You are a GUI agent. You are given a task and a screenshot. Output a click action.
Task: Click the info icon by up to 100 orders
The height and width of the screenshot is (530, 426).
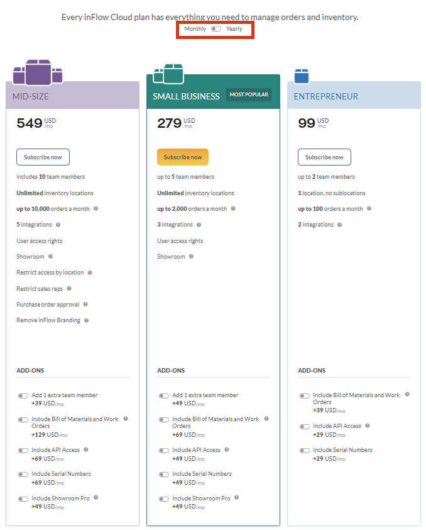[369, 208]
